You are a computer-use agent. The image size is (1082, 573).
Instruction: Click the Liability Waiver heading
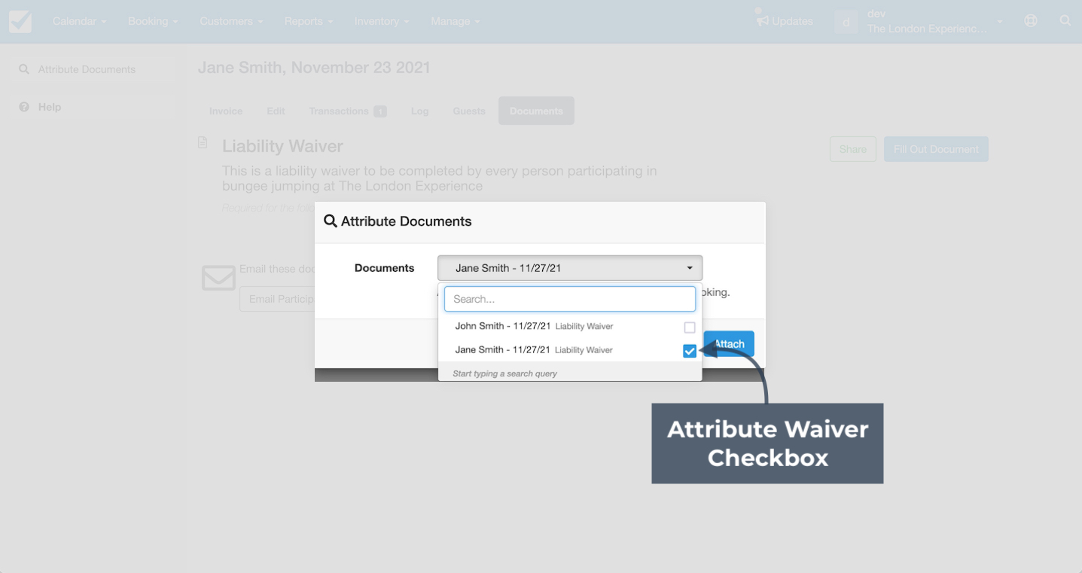click(282, 146)
